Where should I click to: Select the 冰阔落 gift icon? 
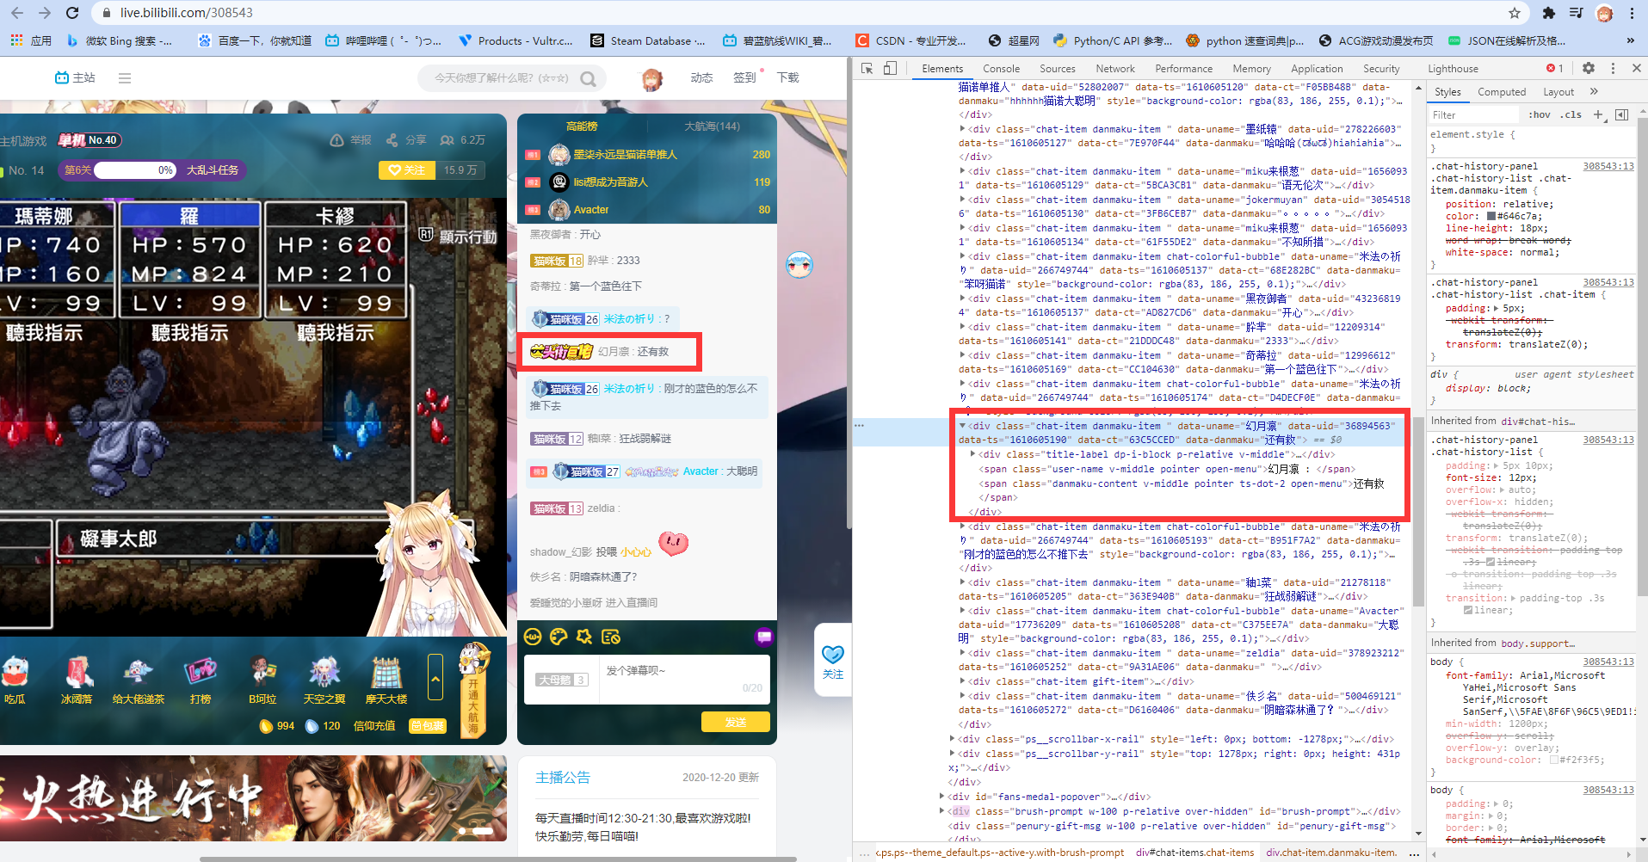[77, 672]
